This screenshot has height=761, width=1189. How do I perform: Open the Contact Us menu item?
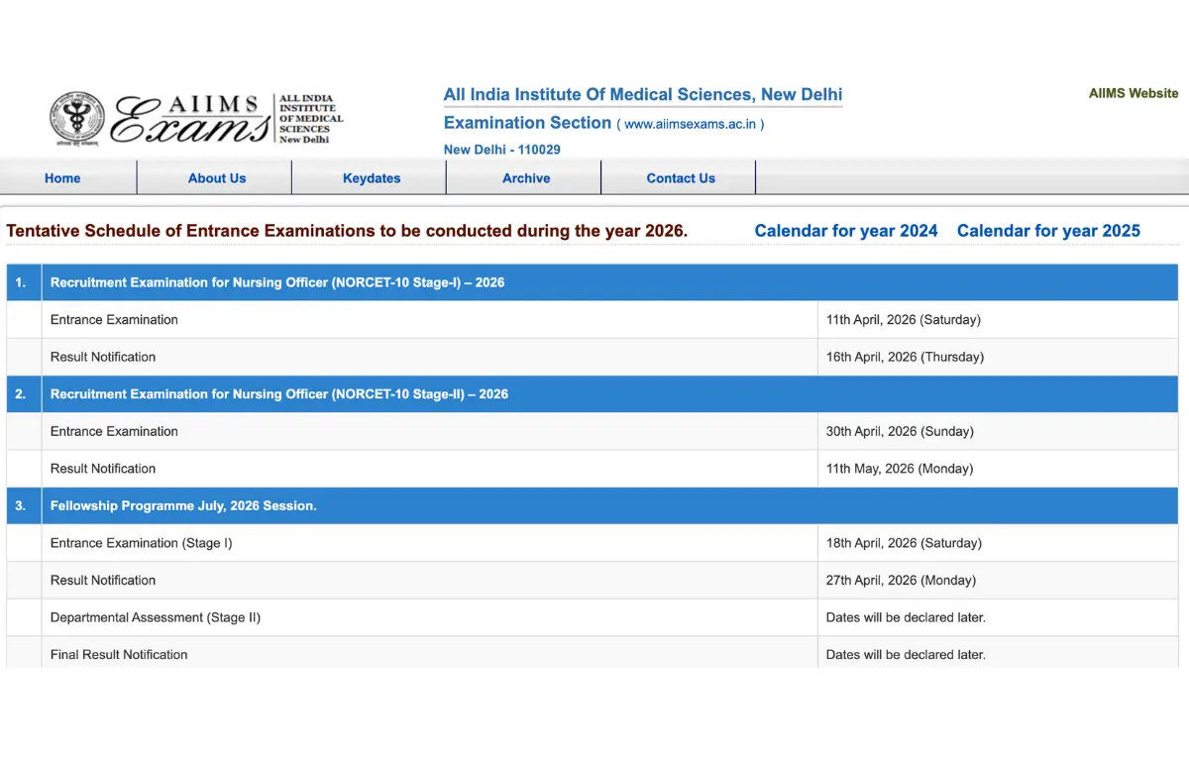coord(681,178)
